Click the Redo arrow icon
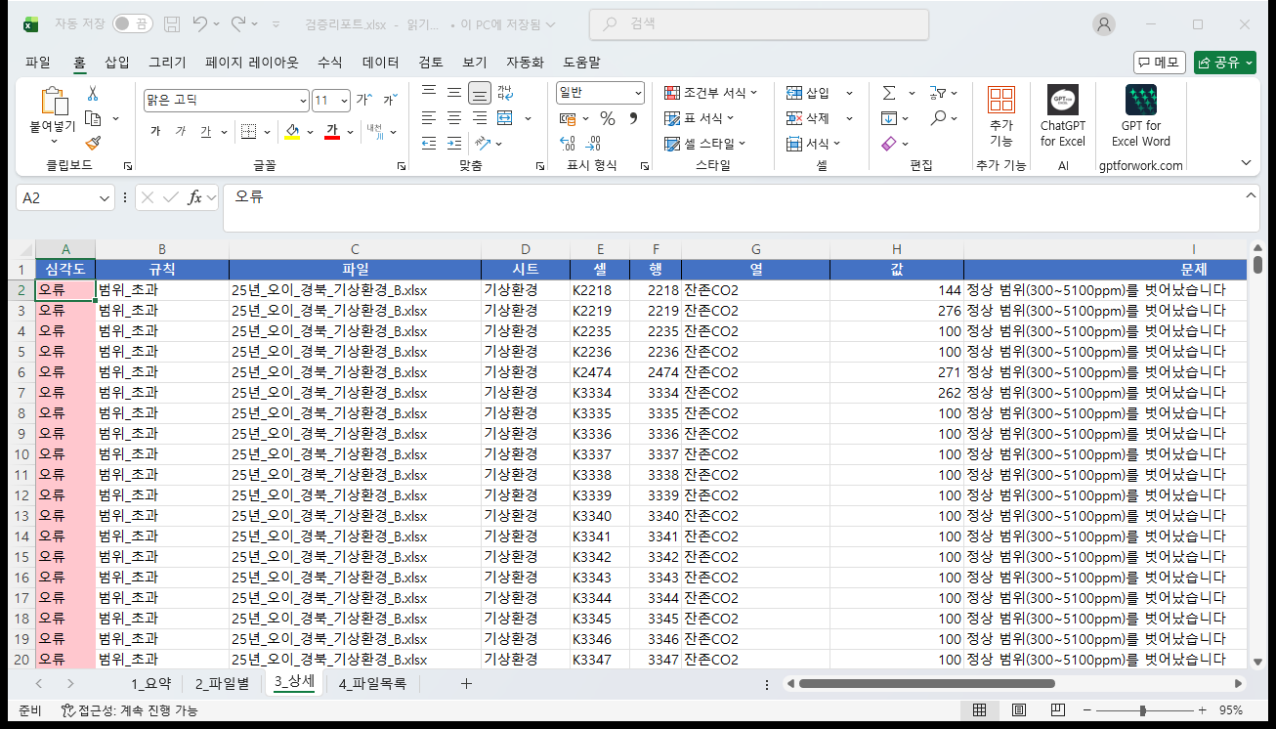This screenshot has height=729, width=1276. (x=239, y=23)
